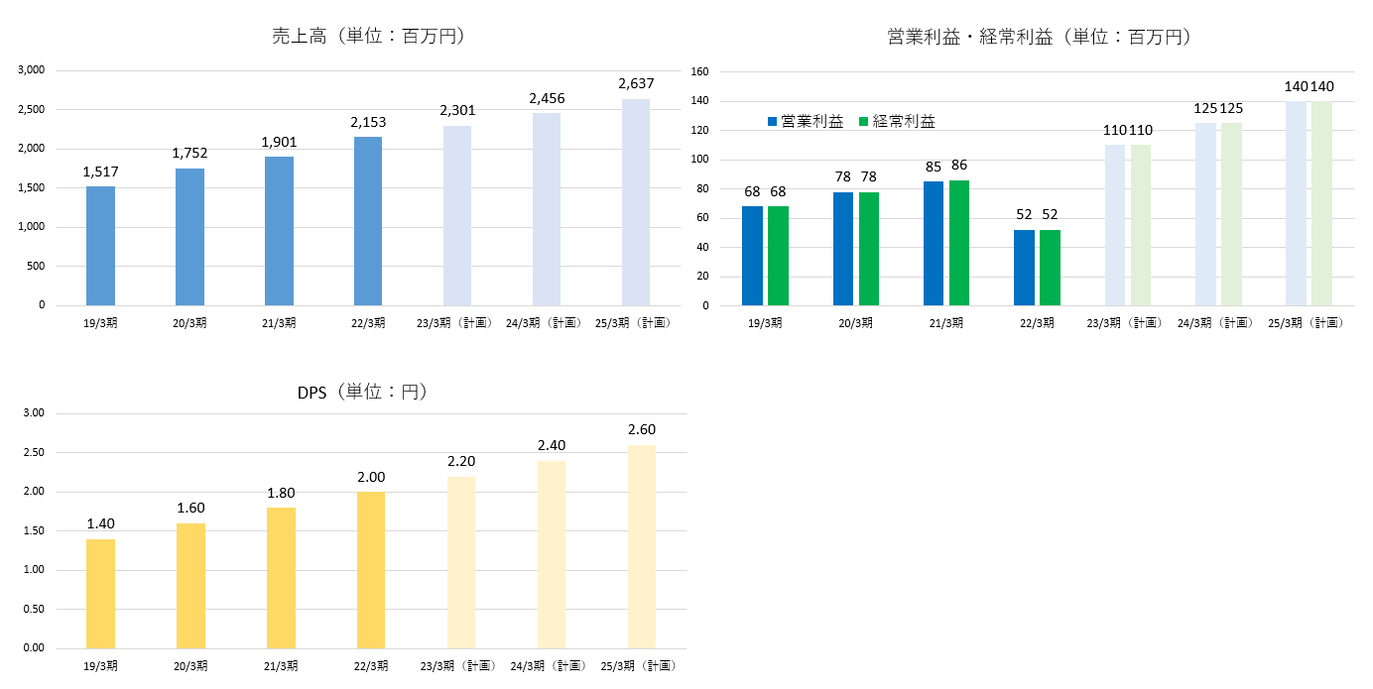This screenshot has height=689, width=1373.
Task: Click the 20/3期 axis label under DPS chart
Action: (x=190, y=665)
